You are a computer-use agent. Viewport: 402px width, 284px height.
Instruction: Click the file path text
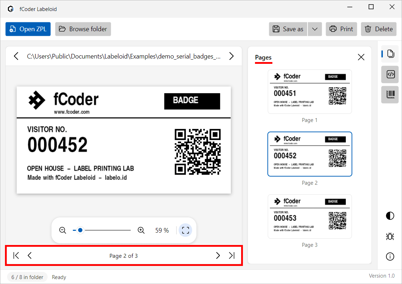coord(124,56)
